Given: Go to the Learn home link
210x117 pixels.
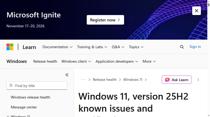Looking at the screenshot, I should (29, 47).
